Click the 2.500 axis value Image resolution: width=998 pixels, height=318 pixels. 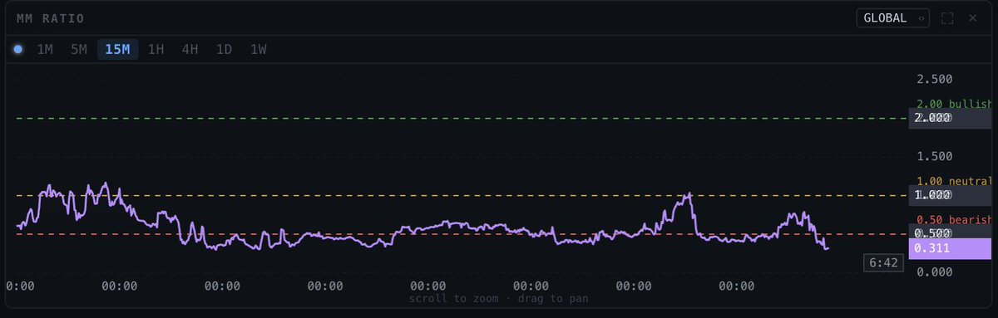point(934,79)
